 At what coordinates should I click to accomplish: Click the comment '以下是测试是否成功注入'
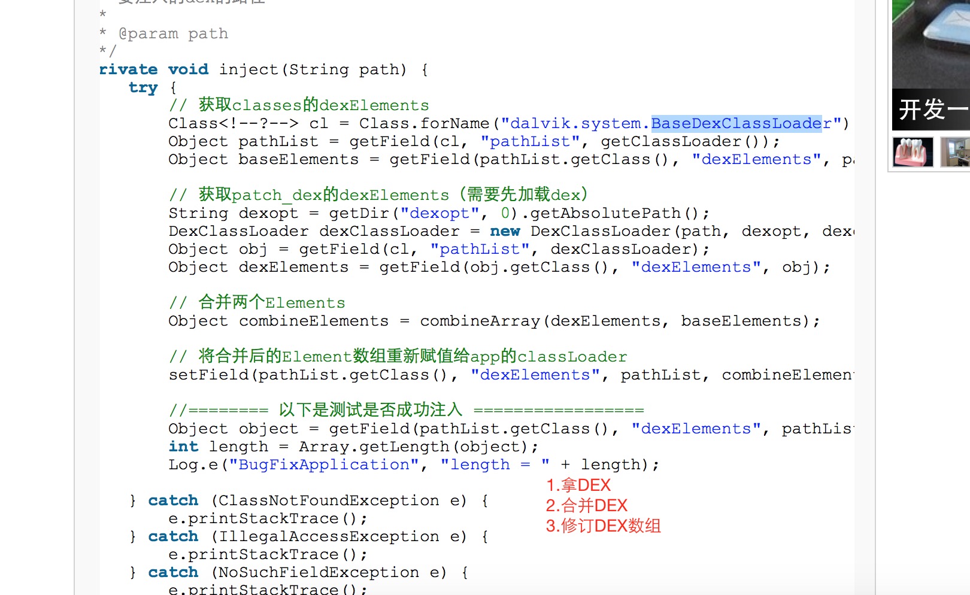pos(407,411)
